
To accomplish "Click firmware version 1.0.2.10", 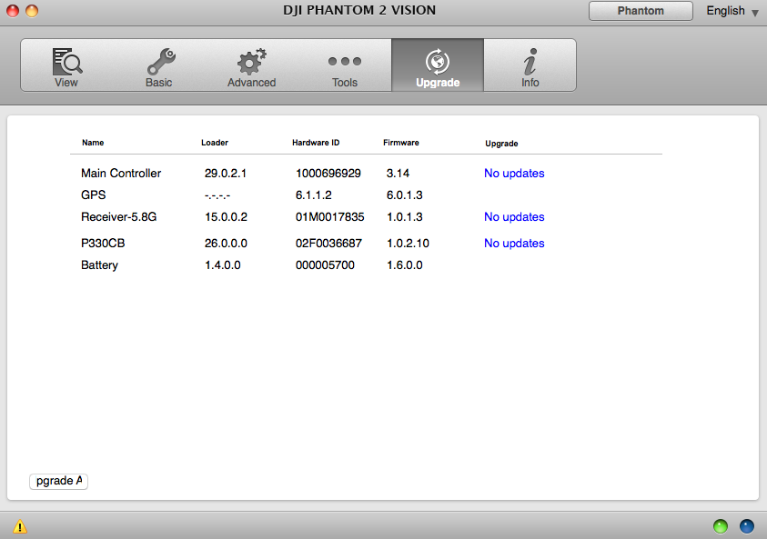I will pos(408,244).
